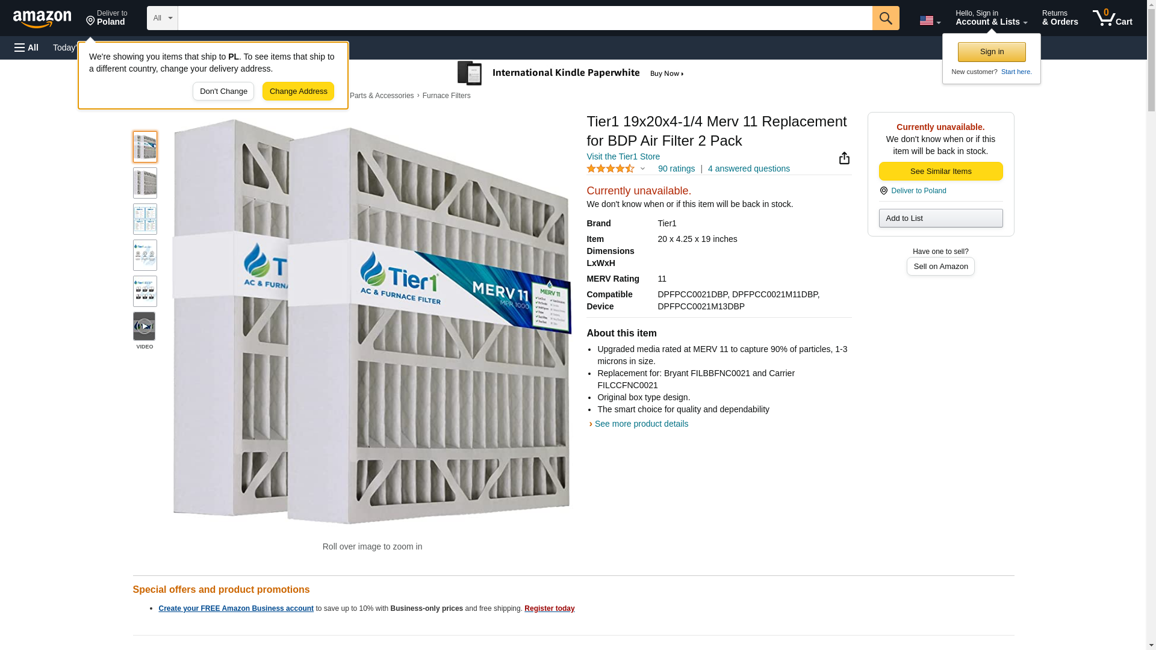Viewport: 1156px width, 650px height.
Task: Expand See more product details
Action: [x=641, y=424]
